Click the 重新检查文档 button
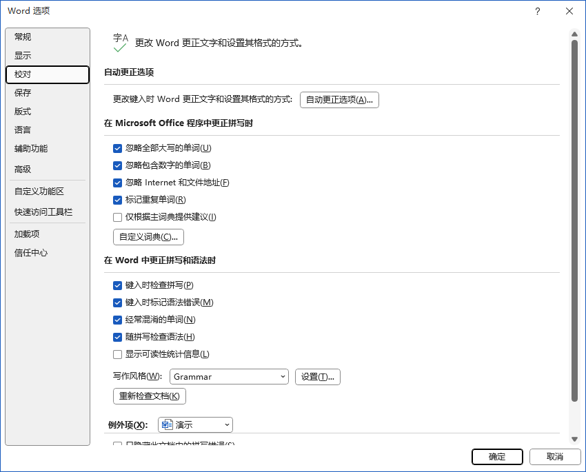The width and height of the screenshot is (586, 472). (149, 396)
